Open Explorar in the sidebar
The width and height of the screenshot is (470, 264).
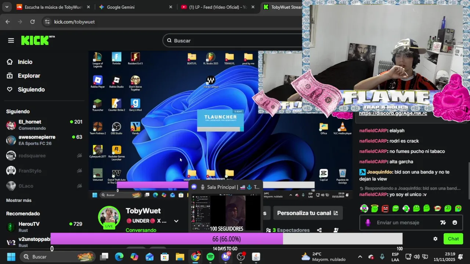tap(29, 76)
